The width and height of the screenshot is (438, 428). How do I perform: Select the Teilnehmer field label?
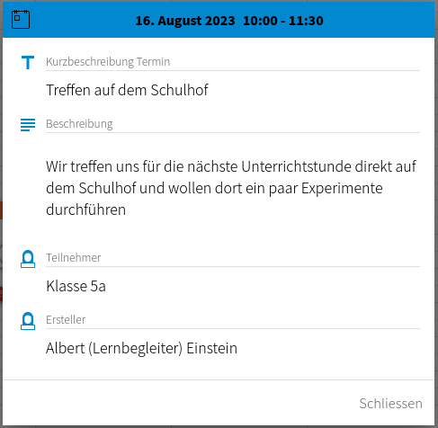[x=73, y=258]
